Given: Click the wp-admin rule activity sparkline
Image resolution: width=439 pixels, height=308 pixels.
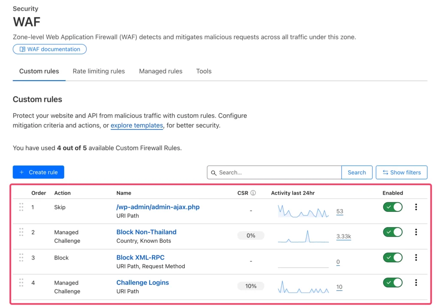Looking at the screenshot, I should pyautogui.click(x=303, y=211).
